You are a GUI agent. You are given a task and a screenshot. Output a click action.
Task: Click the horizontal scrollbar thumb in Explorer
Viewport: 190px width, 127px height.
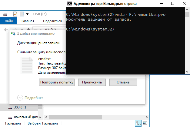coord(75,117)
